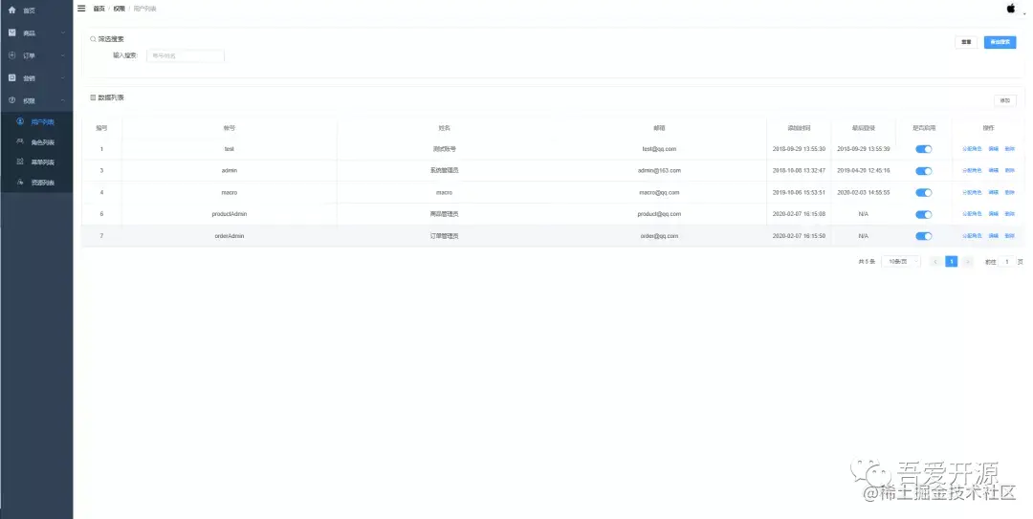Click 权限 in the breadcrumb
Image resolution: width=1033 pixels, height=519 pixels.
(x=120, y=9)
